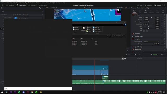
Task: Add keyframe for Position
Action: (x=162, y=20)
